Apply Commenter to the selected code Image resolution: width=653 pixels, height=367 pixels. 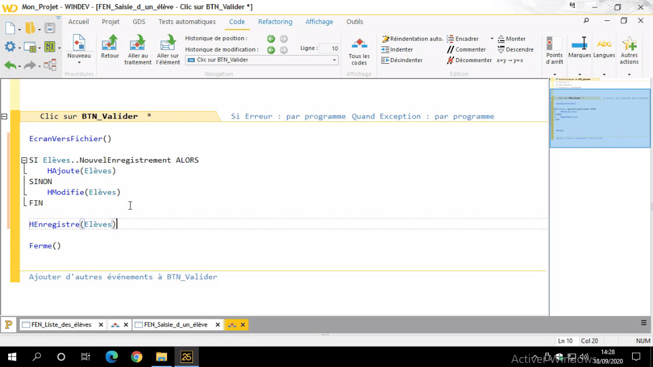coord(466,49)
